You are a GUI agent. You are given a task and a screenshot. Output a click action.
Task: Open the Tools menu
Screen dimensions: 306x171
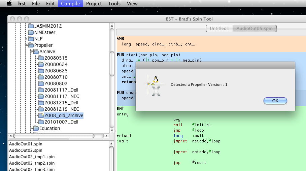(114, 4)
